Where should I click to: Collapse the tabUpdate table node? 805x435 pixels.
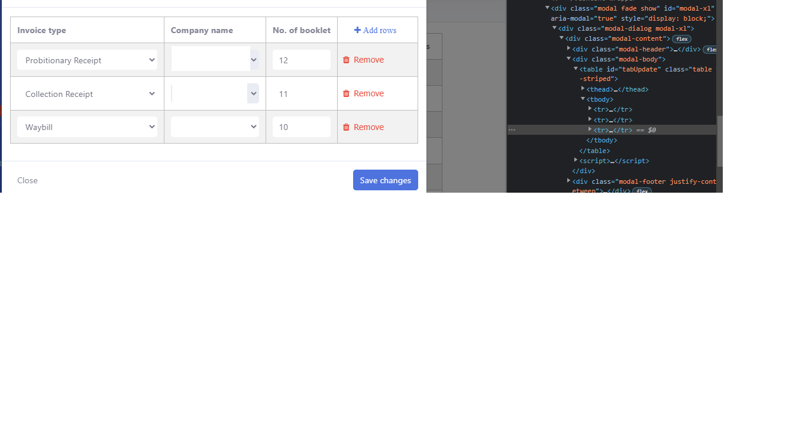576,69
